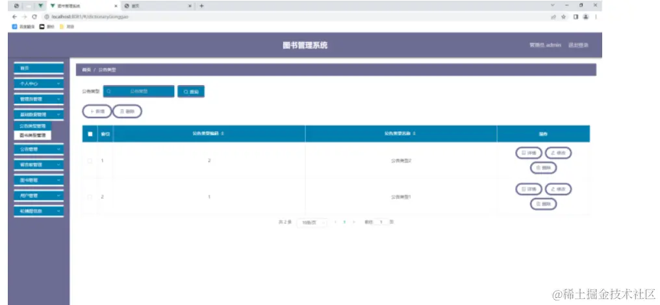Image resolution: width=660 pixels, height=305 pixels.
Task: Sort by 公告类型名称 column sort arrows
Action: click(414, 134)
